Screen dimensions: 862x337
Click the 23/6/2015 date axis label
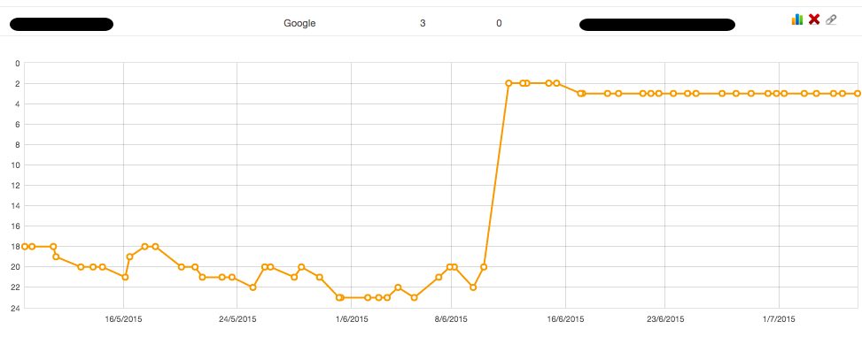point(665,319)
